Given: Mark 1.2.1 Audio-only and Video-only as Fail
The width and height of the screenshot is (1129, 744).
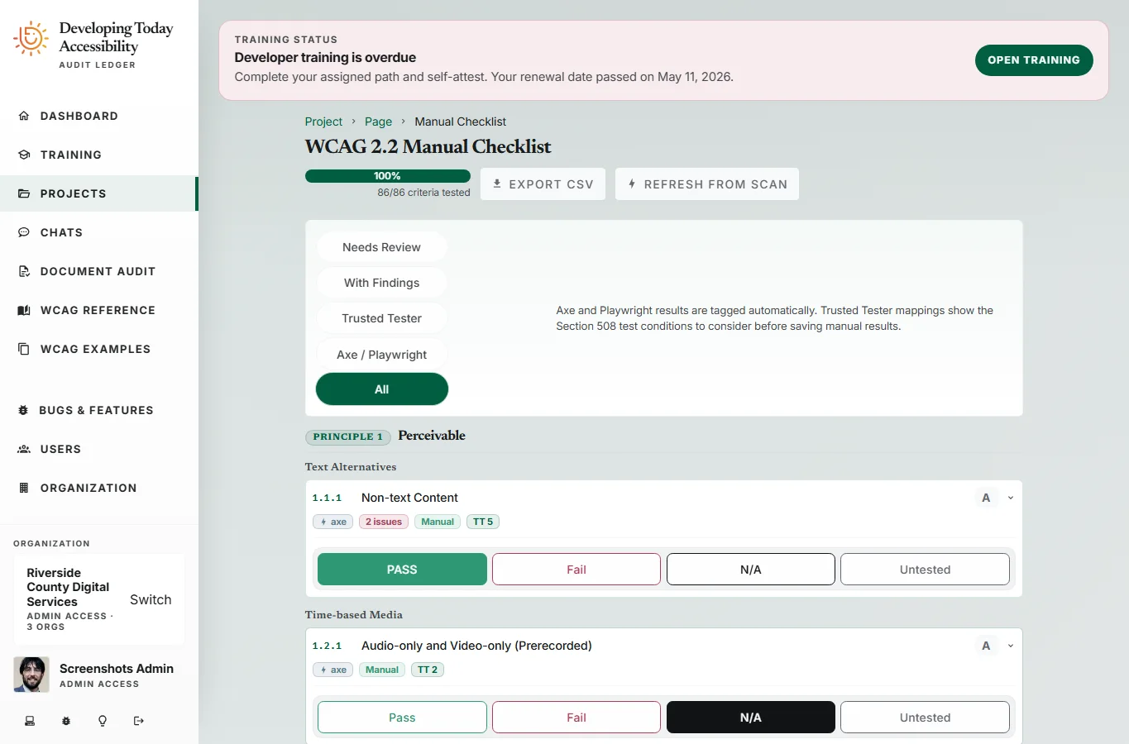Looking at the screenshot, I should [x=576, y=718].
